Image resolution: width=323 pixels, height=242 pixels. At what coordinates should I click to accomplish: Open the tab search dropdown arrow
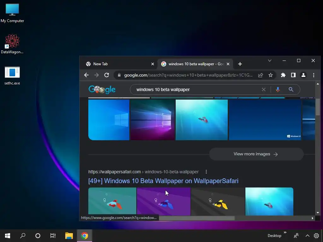click(x=270, y=60)
